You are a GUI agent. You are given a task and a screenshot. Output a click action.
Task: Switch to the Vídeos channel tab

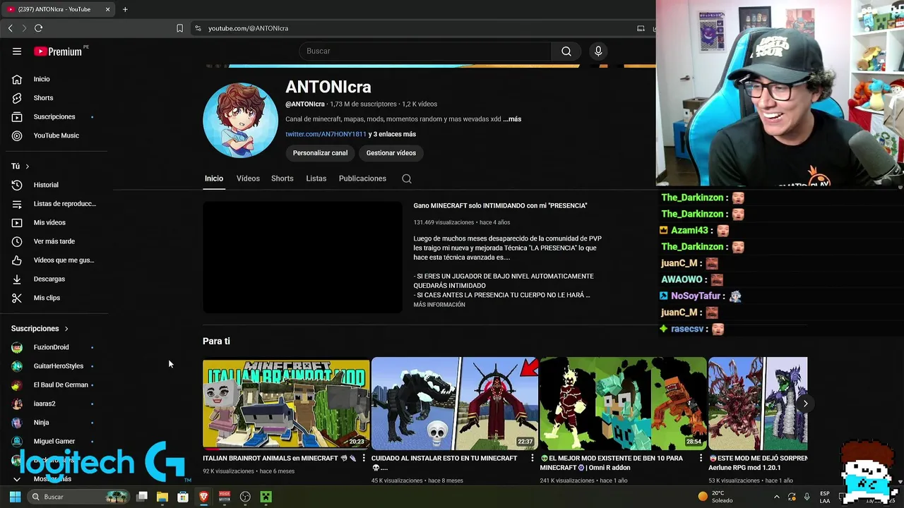(248, 179)
